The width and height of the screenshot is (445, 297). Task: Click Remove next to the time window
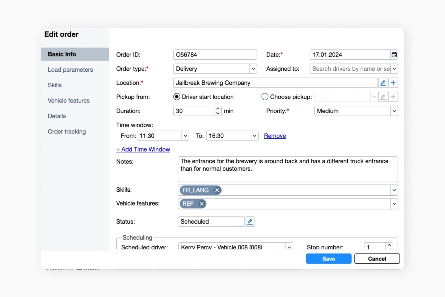coord(275,136)
